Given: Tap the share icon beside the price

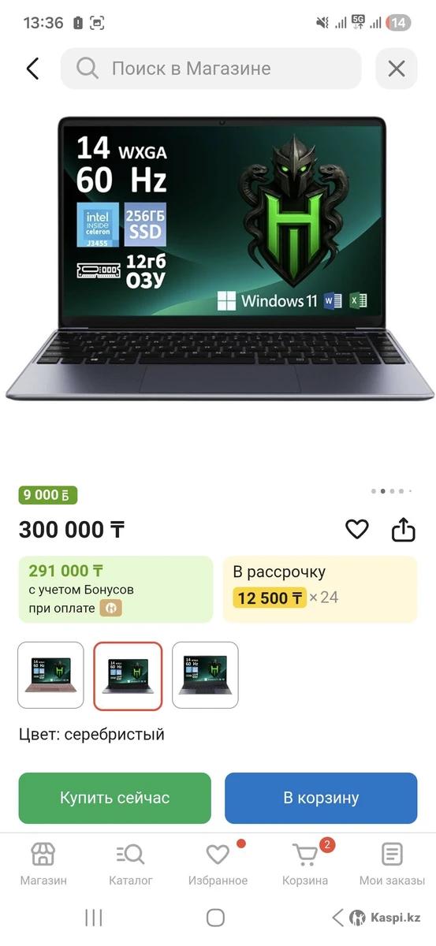Looking at the screenshot, I should 403,529.
